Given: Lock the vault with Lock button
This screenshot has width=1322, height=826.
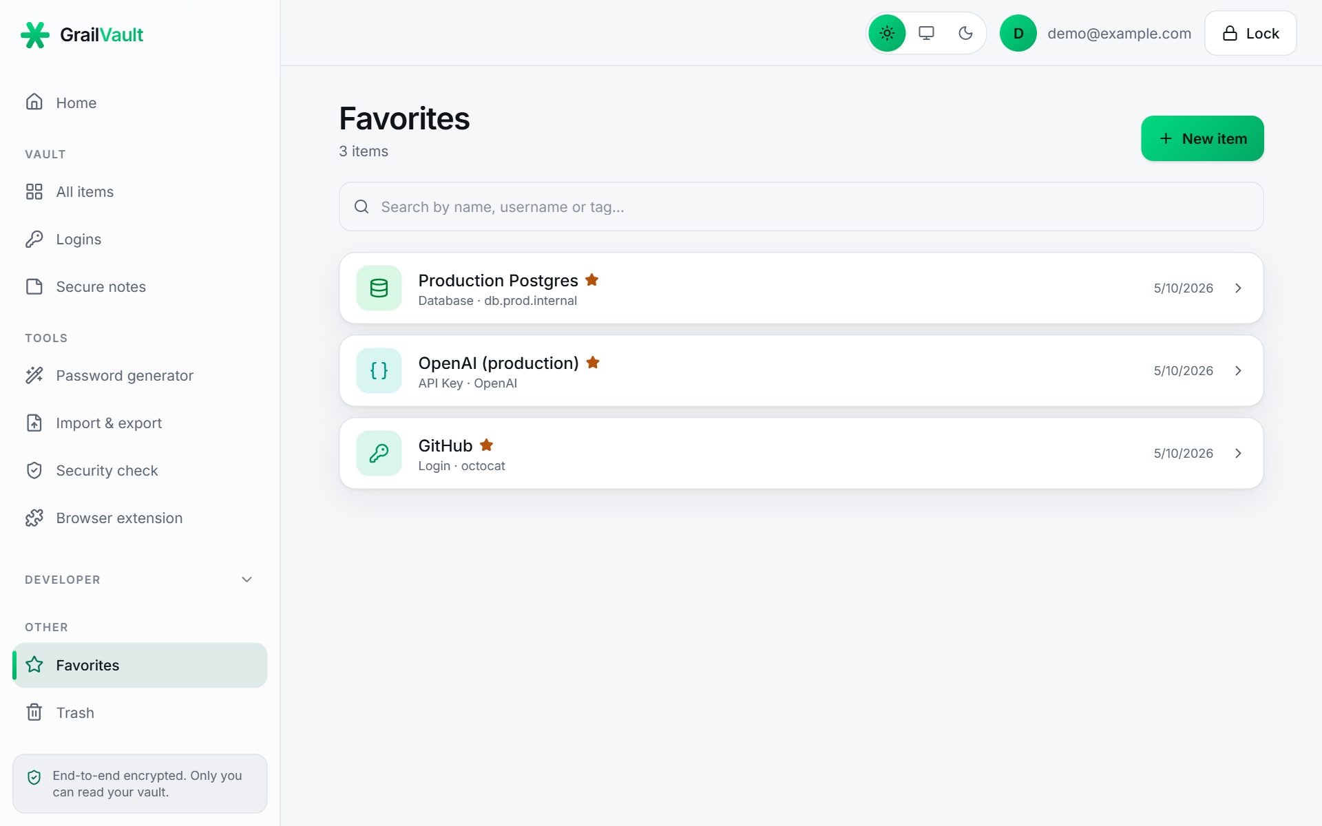Looking at the screenshot, I should point(1250,33).
